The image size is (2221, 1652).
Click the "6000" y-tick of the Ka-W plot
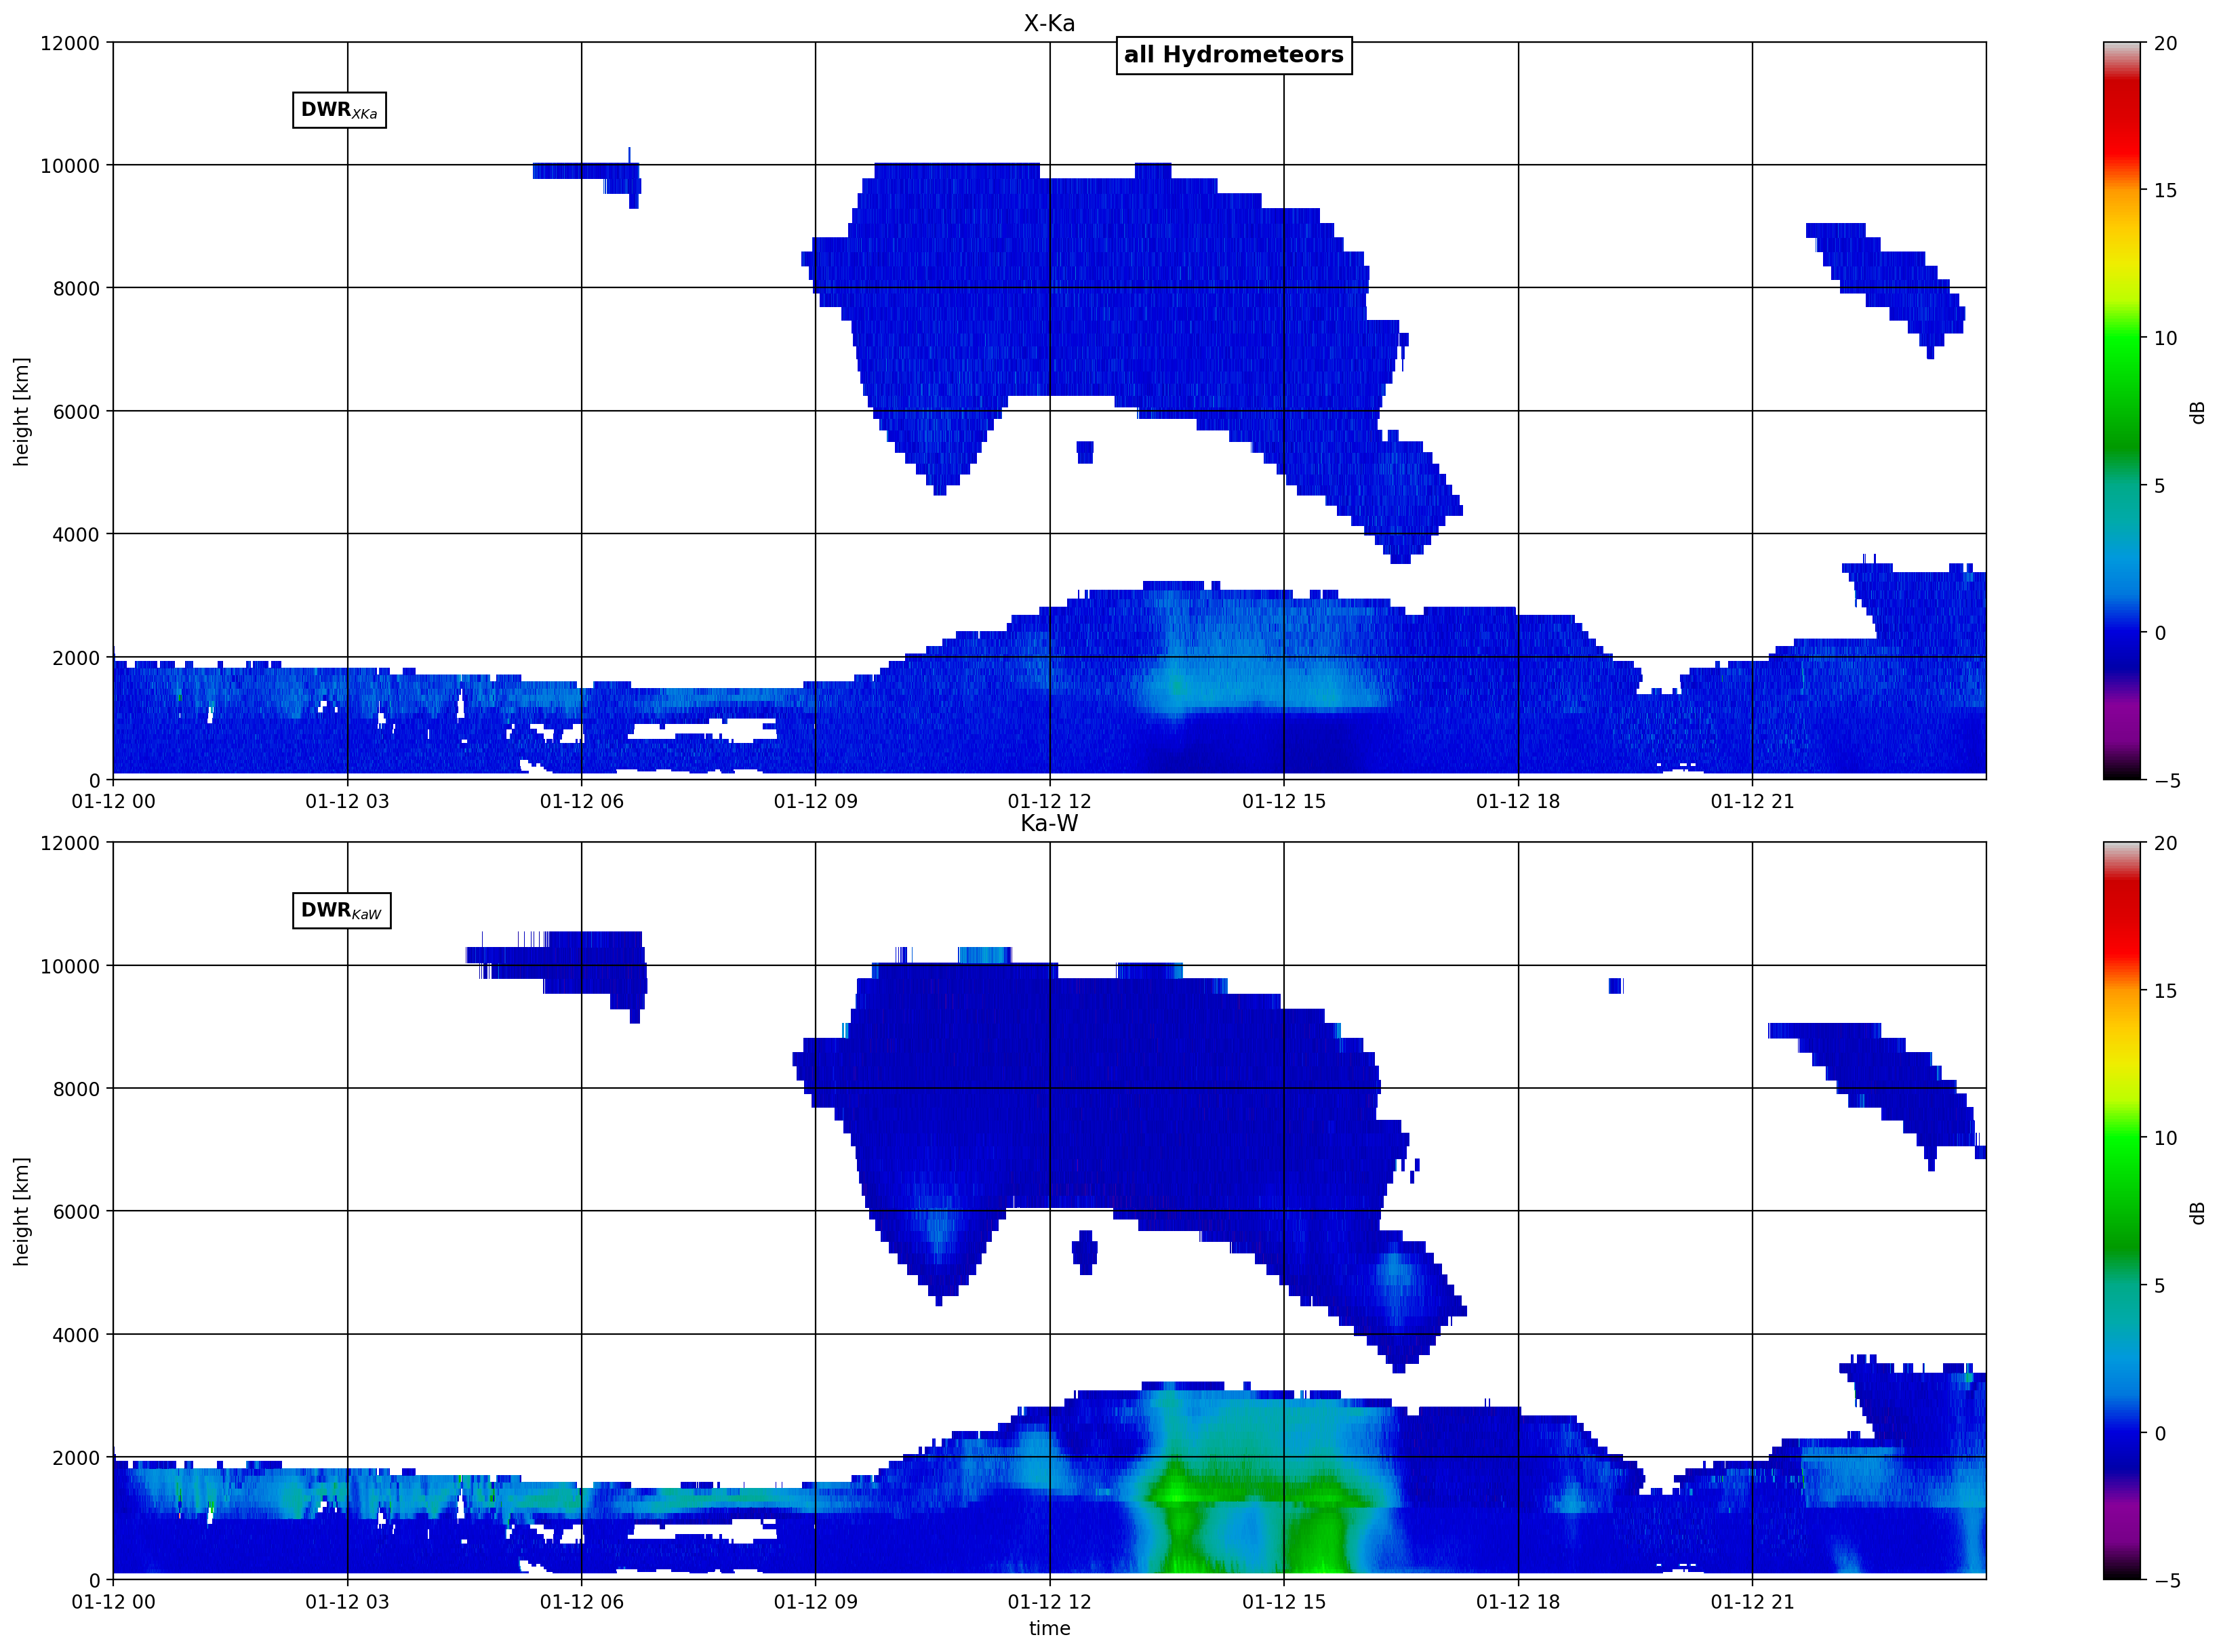pos(76,1212)
